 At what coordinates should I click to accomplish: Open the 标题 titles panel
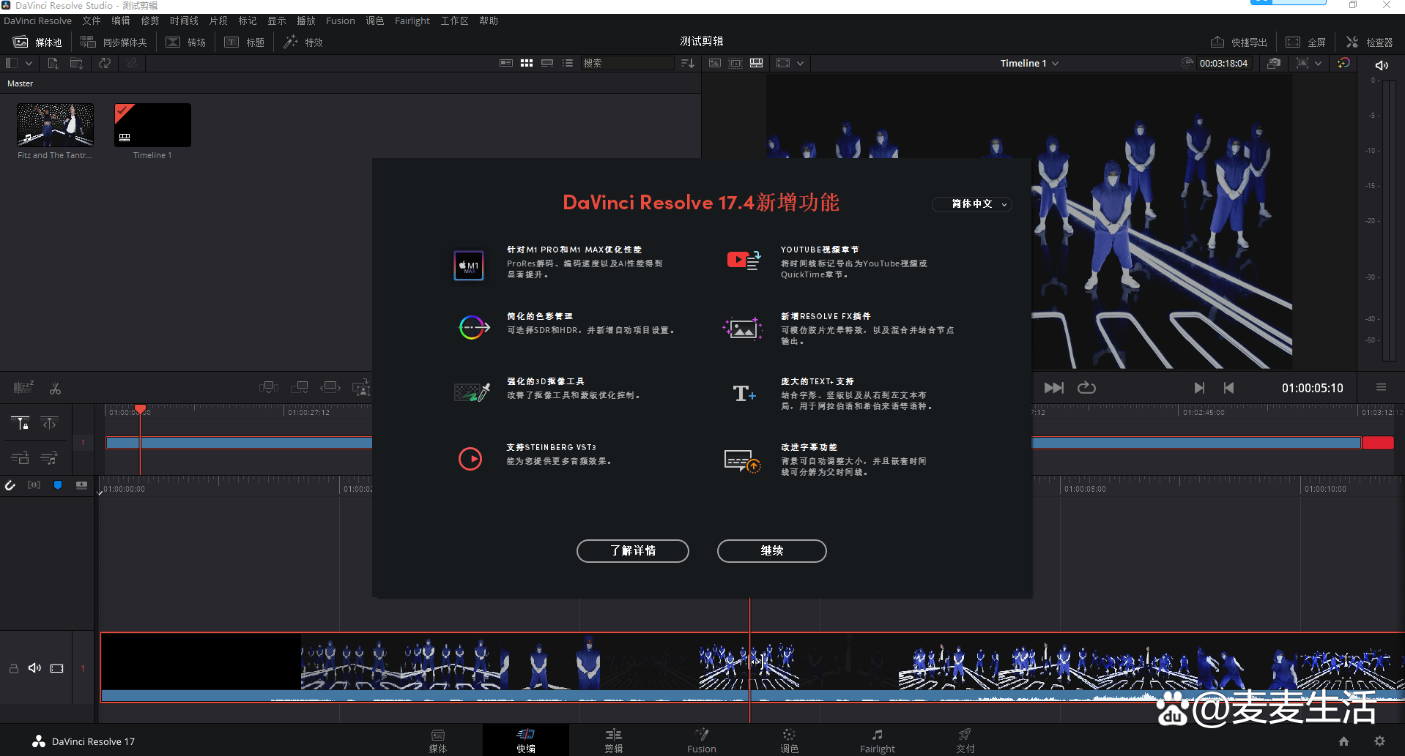click(245, 42)
